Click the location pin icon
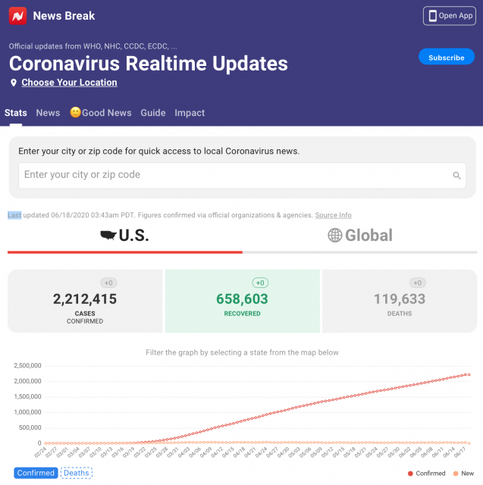Image resolution: width=483 pixels, height=485 pixels. [x=13, y=83]
